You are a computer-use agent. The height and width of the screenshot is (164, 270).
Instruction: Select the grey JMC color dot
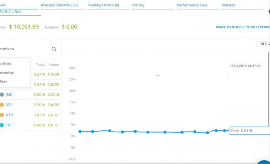coord(2,94)
